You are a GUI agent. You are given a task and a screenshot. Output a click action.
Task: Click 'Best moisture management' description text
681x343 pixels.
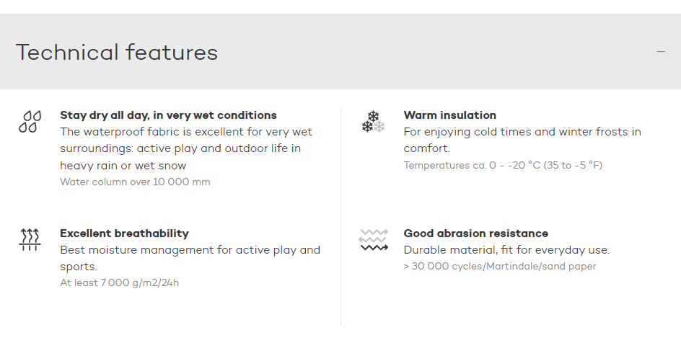[190, 258]
